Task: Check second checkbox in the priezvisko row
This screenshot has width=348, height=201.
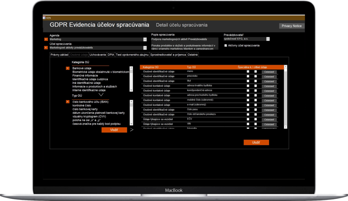Action: 256,76
